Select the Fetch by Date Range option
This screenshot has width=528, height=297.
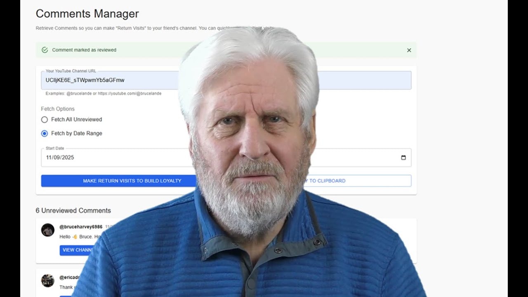click(x=44, y=133)
